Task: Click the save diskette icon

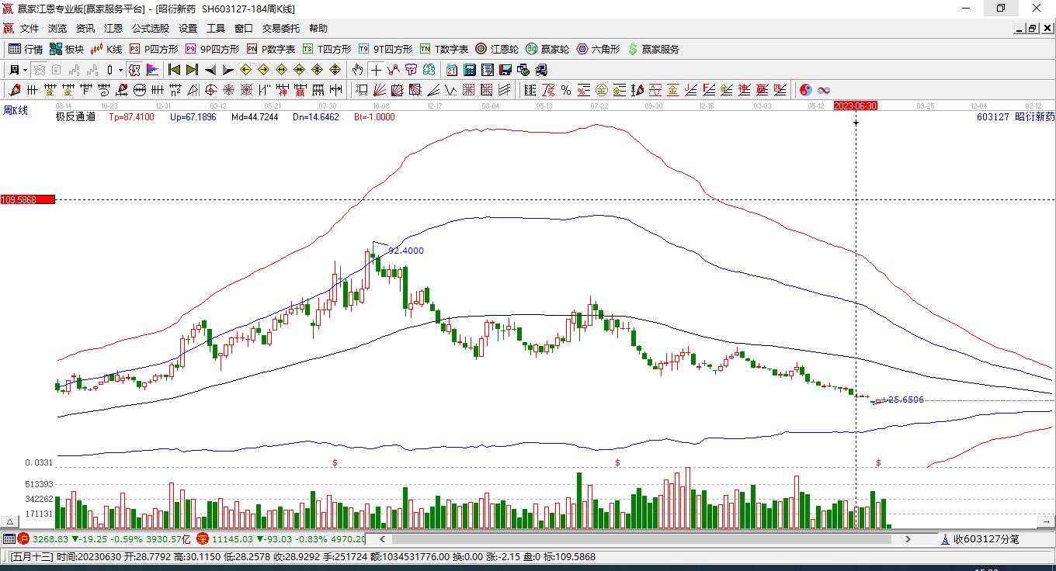Action: 505,70
